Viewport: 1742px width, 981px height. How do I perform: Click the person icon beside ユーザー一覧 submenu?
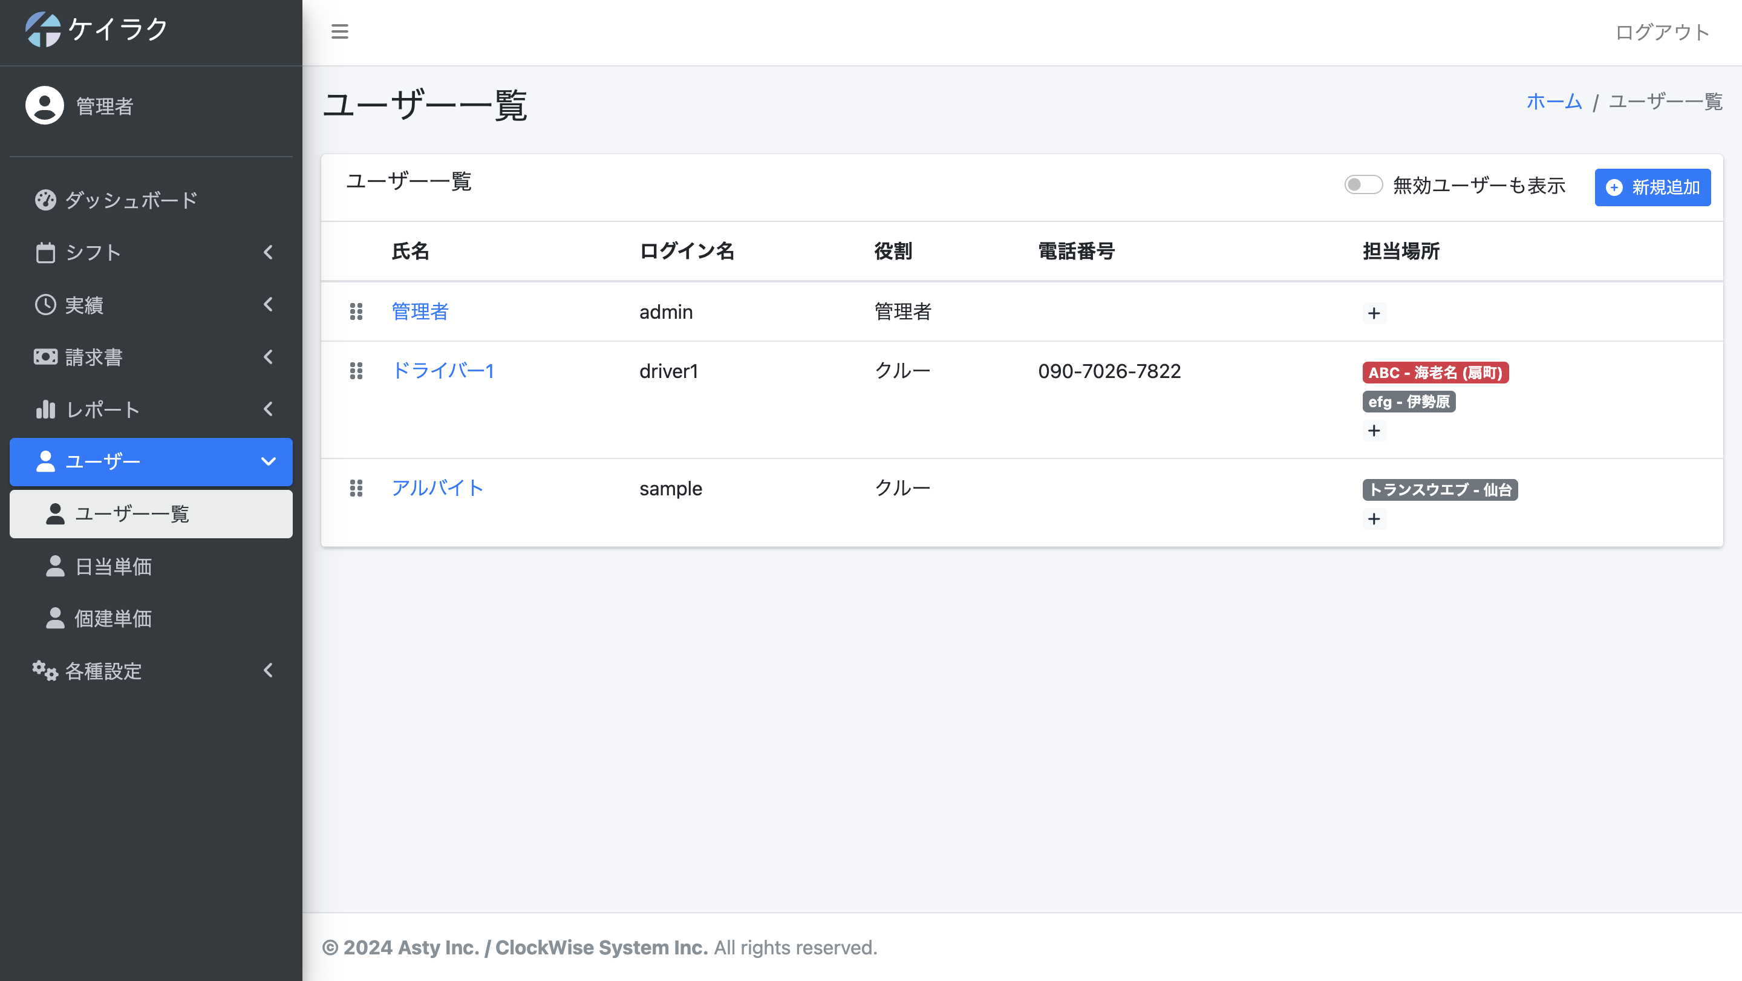55,514
